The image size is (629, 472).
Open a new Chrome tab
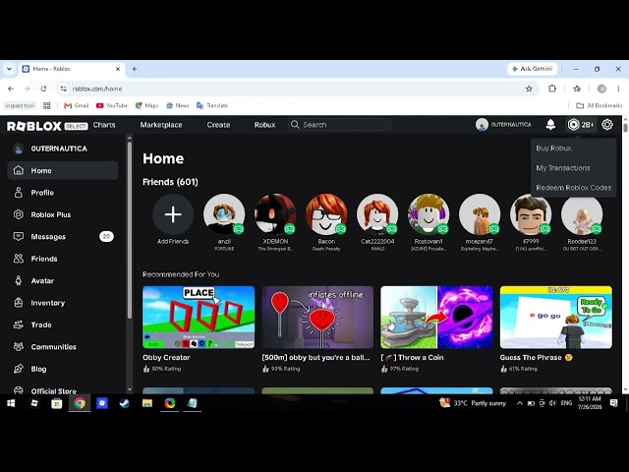click(x=135, y=69)
